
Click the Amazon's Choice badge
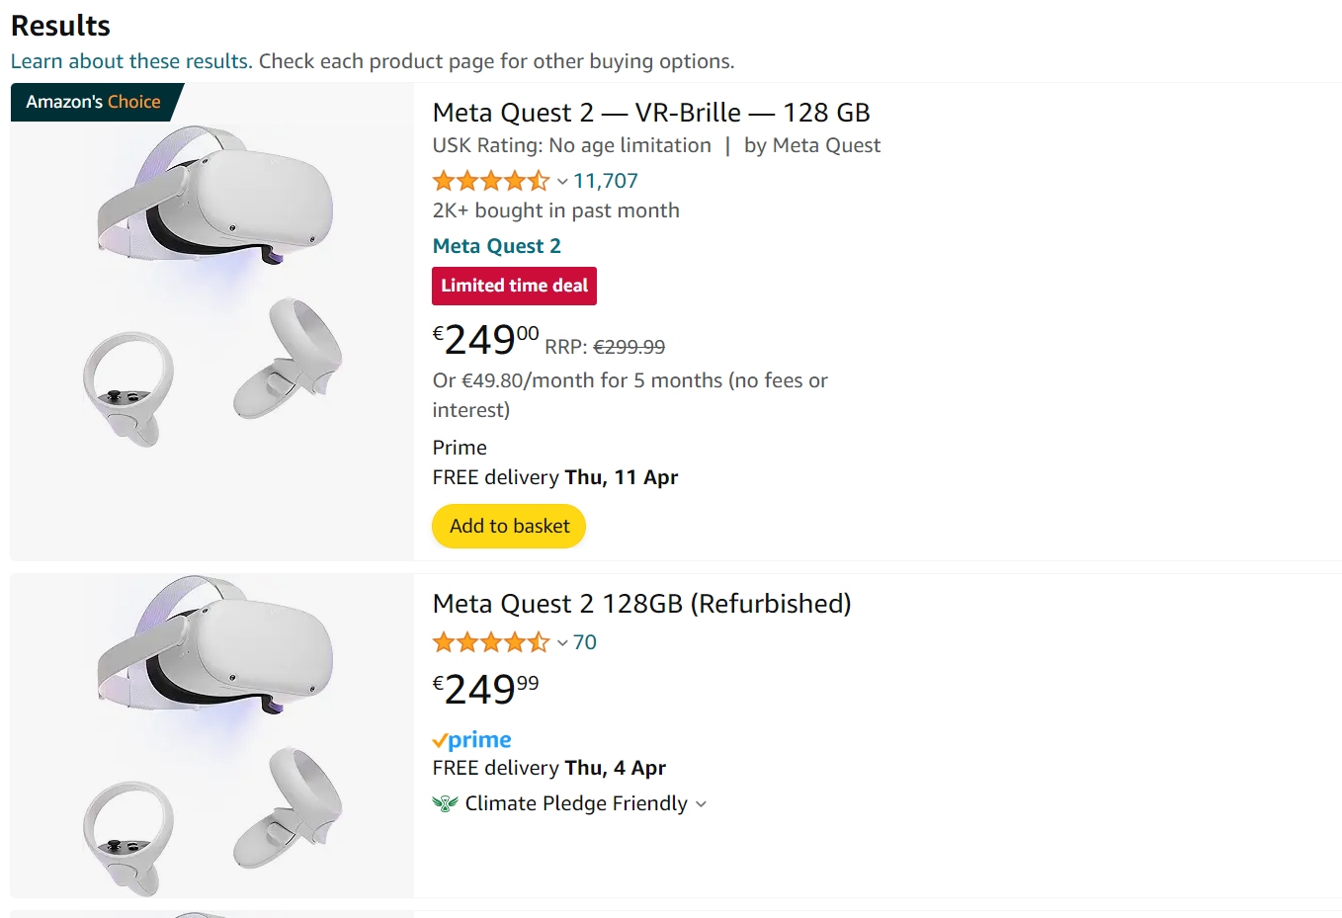click(93, 102)
